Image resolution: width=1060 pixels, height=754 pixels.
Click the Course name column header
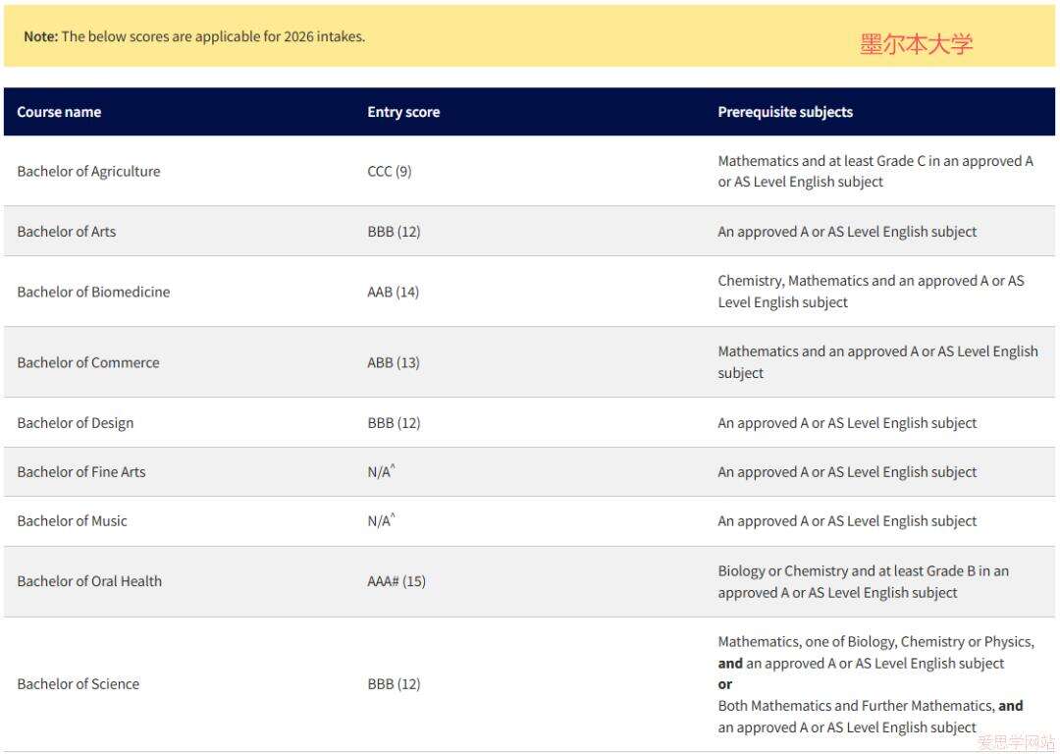pyautogui.click(x=59, y=112)
